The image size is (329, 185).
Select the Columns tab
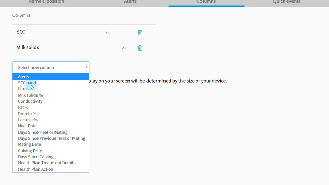[206, 2]
